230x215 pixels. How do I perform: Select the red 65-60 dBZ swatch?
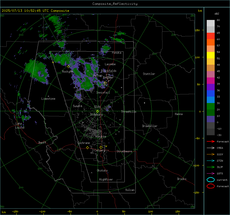(x=211, y=36)
